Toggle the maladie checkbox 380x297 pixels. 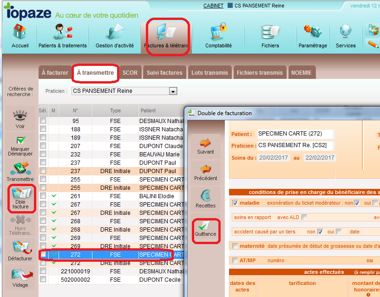tap(235, 203)
